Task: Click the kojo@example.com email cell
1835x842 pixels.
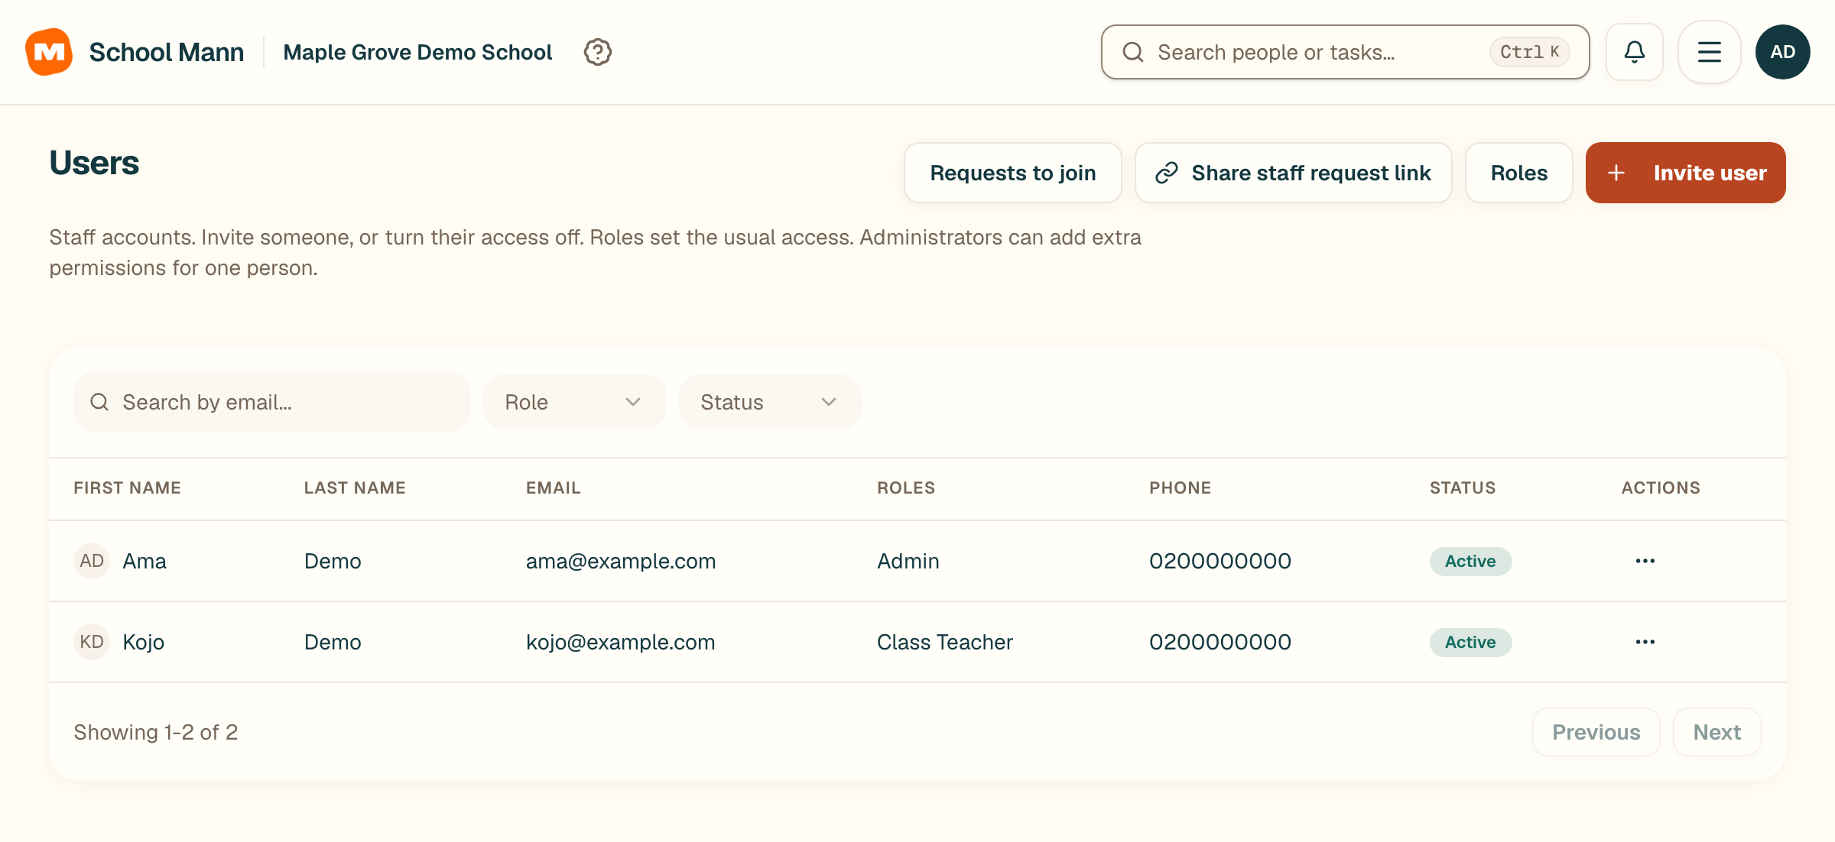Action: tap(621, 642)
